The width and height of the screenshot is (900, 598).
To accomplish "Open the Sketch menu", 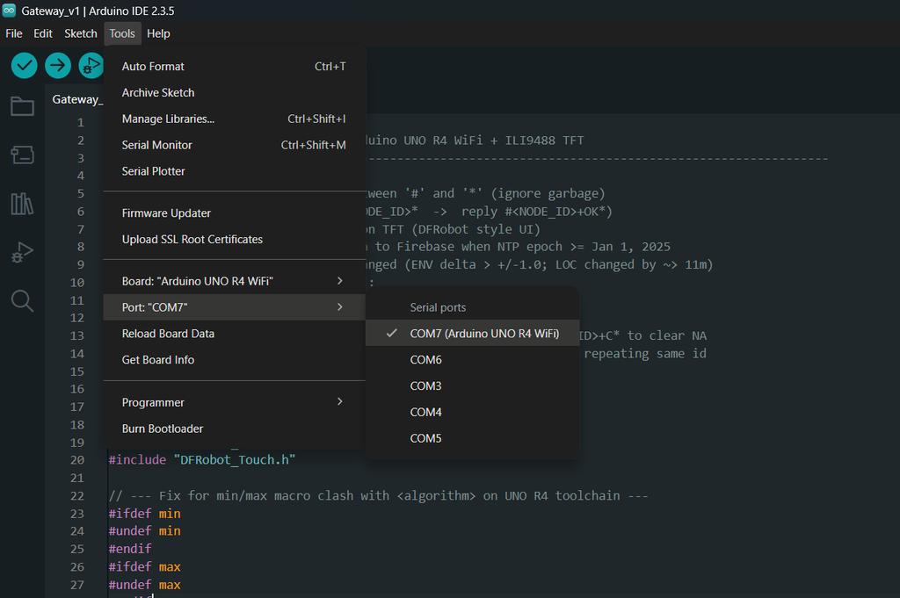I will pos(81,33).
